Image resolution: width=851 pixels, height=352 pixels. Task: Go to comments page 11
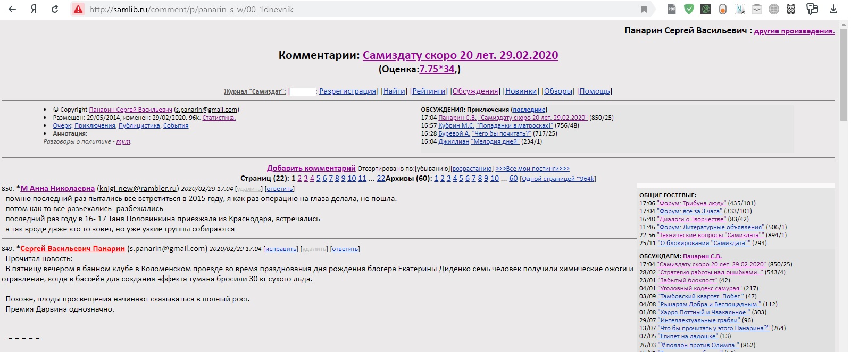point(362,179)
